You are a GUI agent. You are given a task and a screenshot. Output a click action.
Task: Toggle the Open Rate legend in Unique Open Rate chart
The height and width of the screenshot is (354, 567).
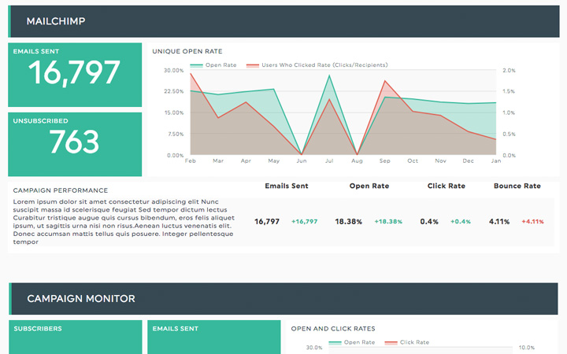[213, 65]
